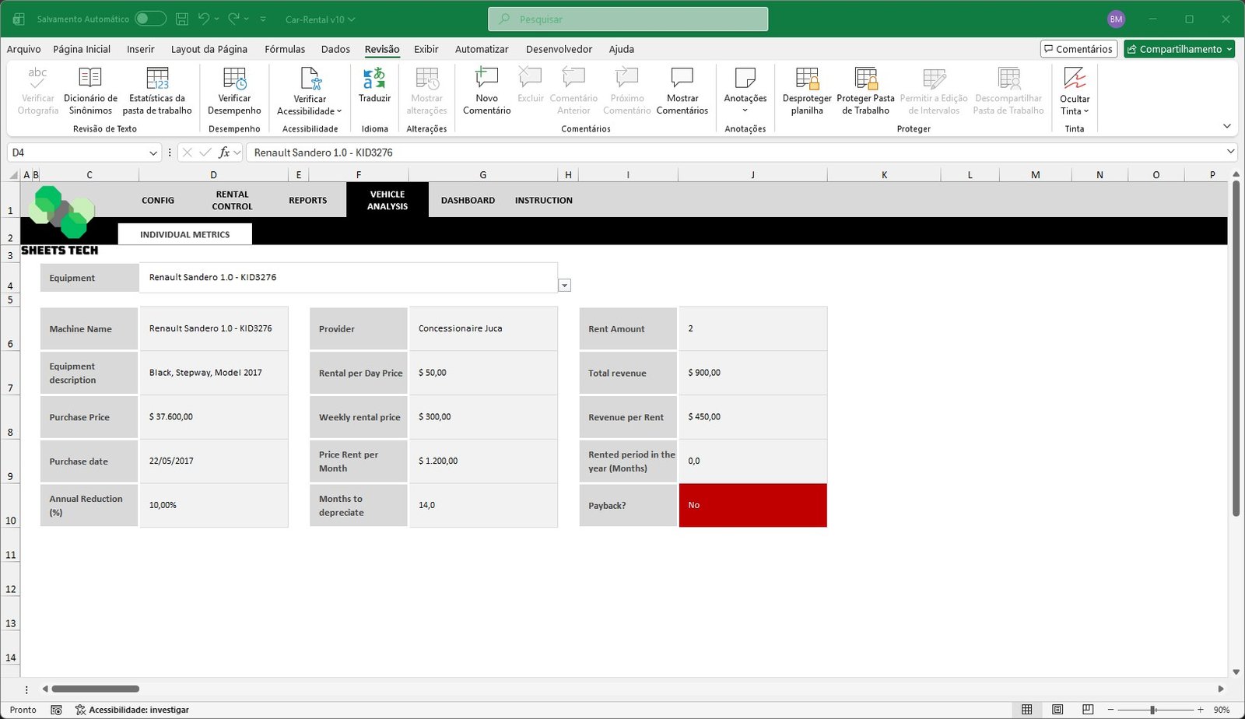Switch to page layout view in status bar

[1057, 709]
